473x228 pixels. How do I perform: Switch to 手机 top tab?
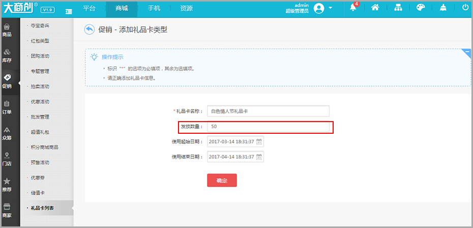coord(154,9)
